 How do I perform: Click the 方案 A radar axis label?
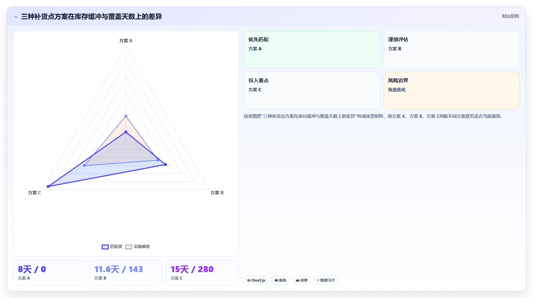point(126,41)
